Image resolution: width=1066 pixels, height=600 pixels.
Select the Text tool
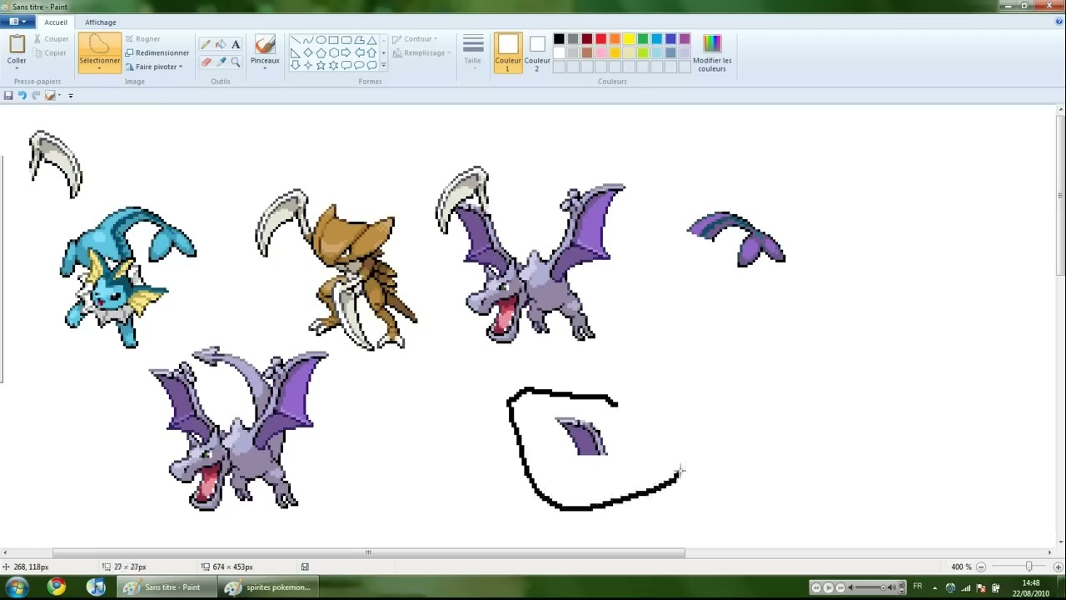click(x=236, y=44)
